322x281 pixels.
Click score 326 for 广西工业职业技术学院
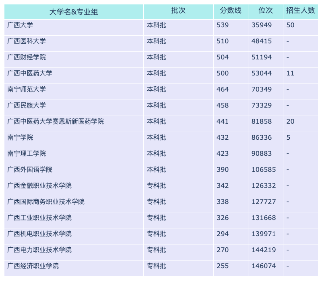pyautogui.click(x=223, y=218)
